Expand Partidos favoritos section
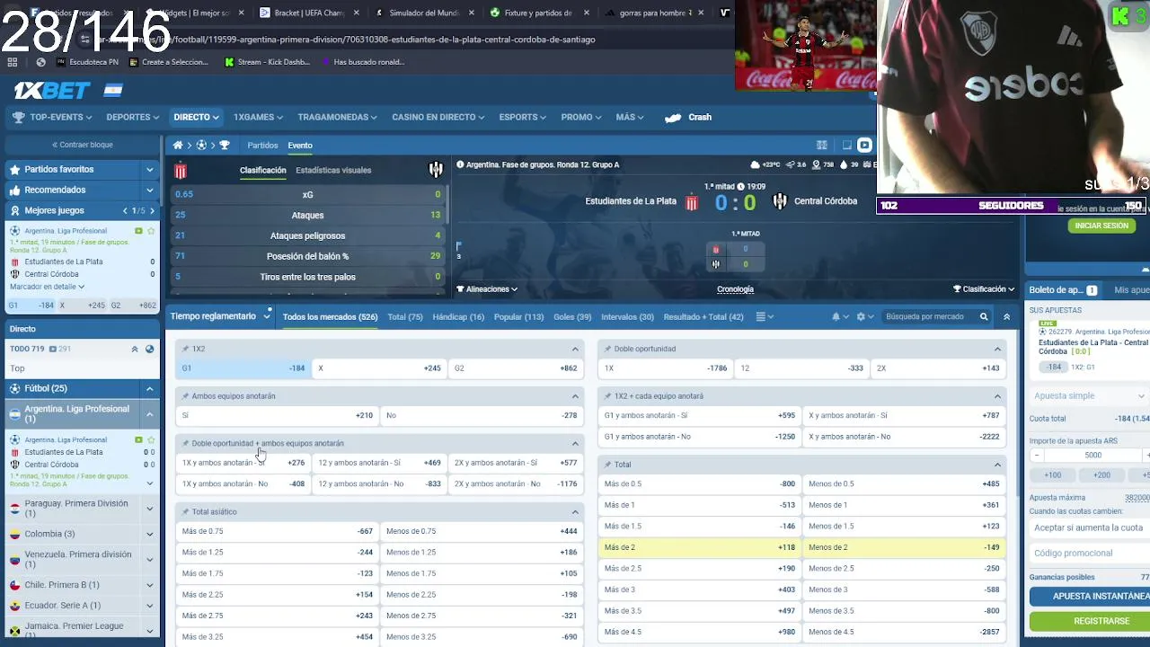 point(149,169)
